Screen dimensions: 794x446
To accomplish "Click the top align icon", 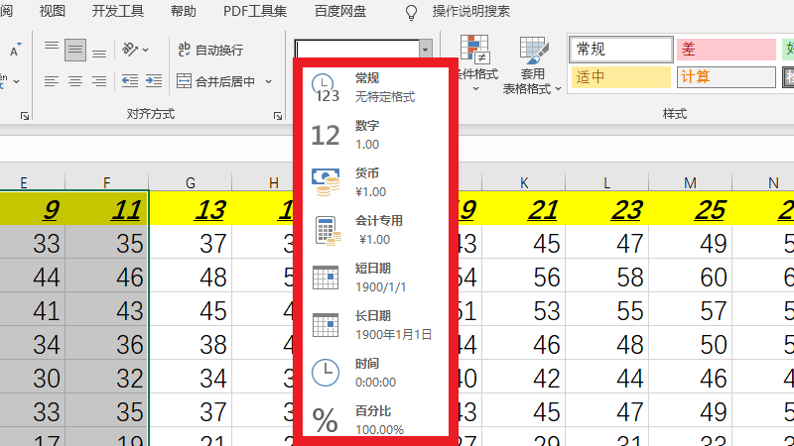I will pyautogui.click(x=52, y=49).
